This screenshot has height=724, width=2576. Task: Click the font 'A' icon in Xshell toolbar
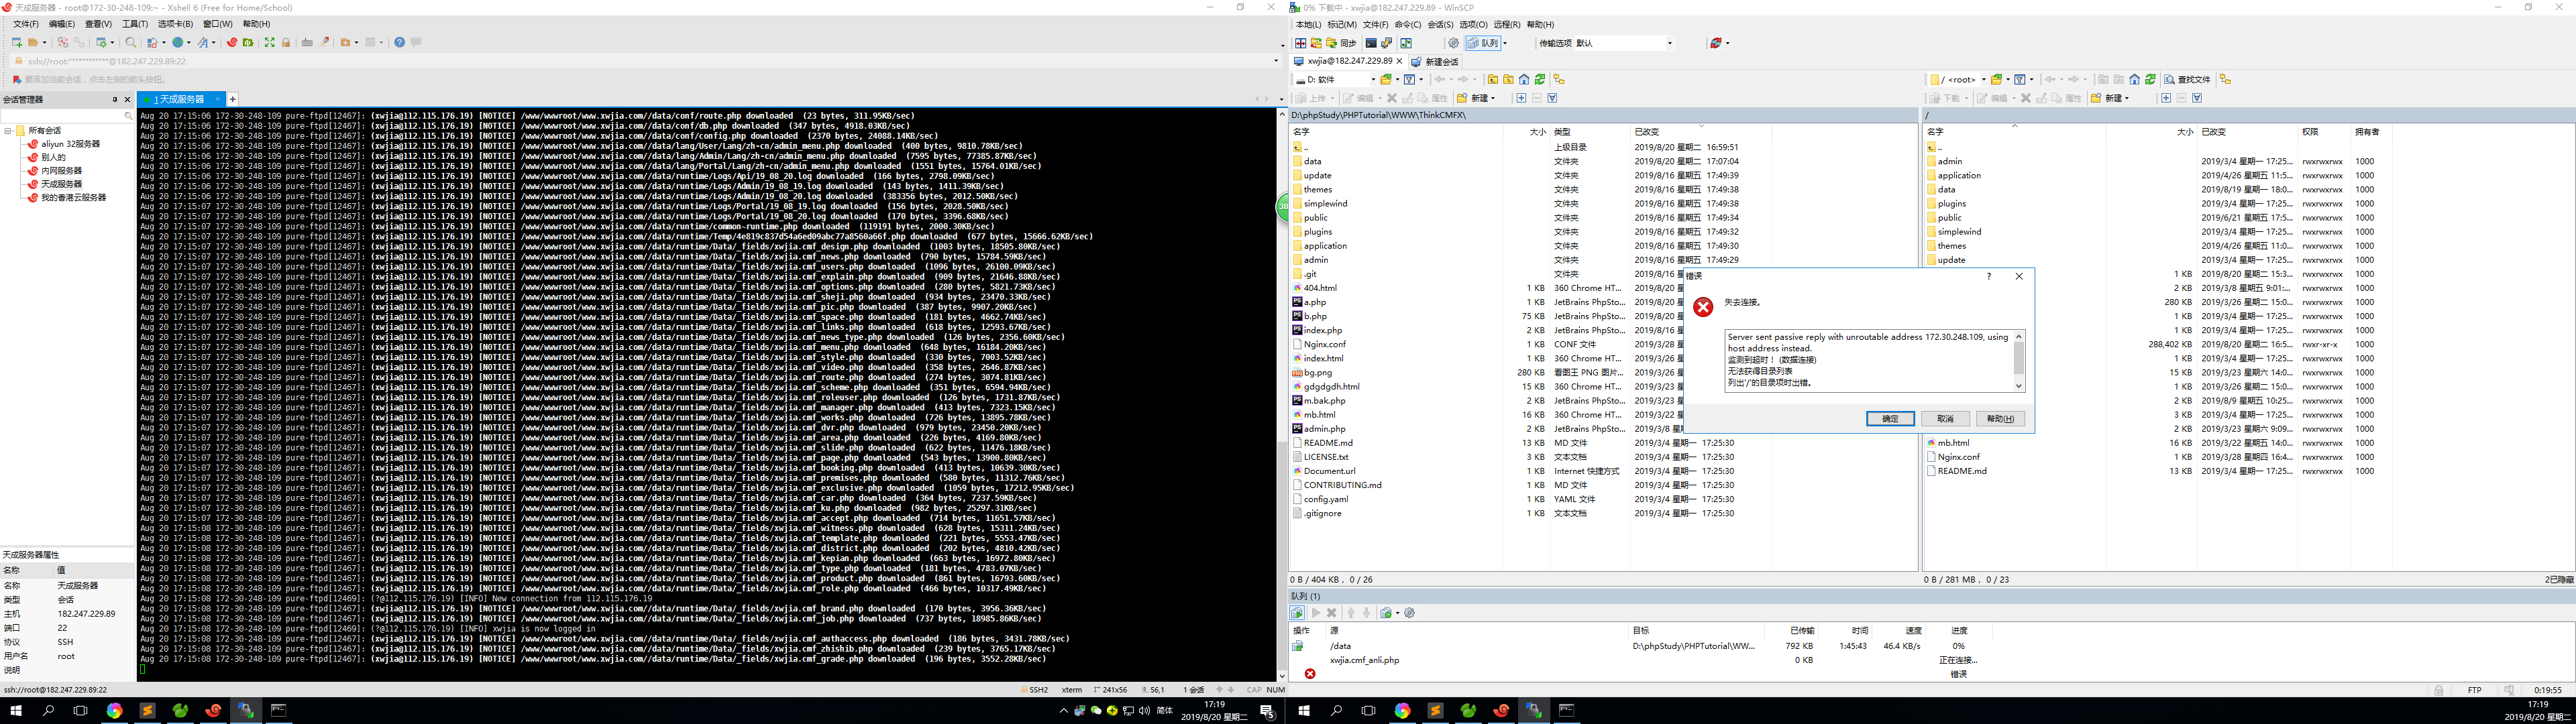point(203,43)
